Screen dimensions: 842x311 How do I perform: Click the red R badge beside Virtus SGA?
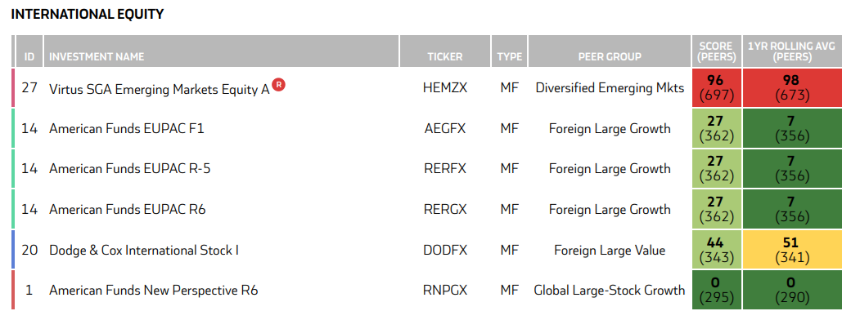pyautogui.click(x=278, y=85)
